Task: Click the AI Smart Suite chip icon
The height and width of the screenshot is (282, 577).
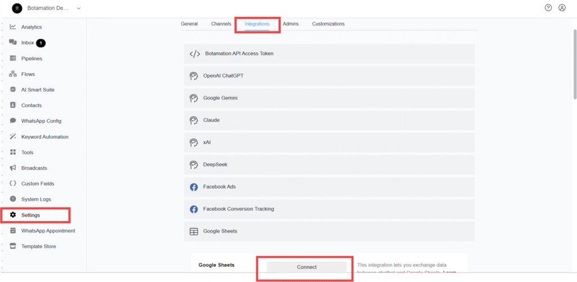Action: point(13,89)
